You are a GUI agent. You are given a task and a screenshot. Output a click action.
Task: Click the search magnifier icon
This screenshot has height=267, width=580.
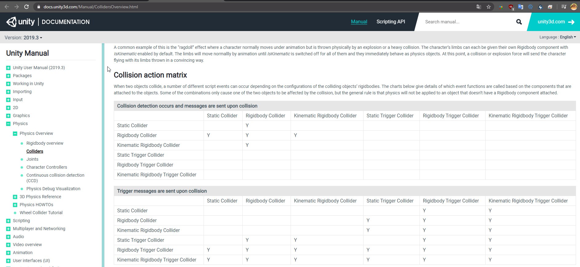[519, 22]
